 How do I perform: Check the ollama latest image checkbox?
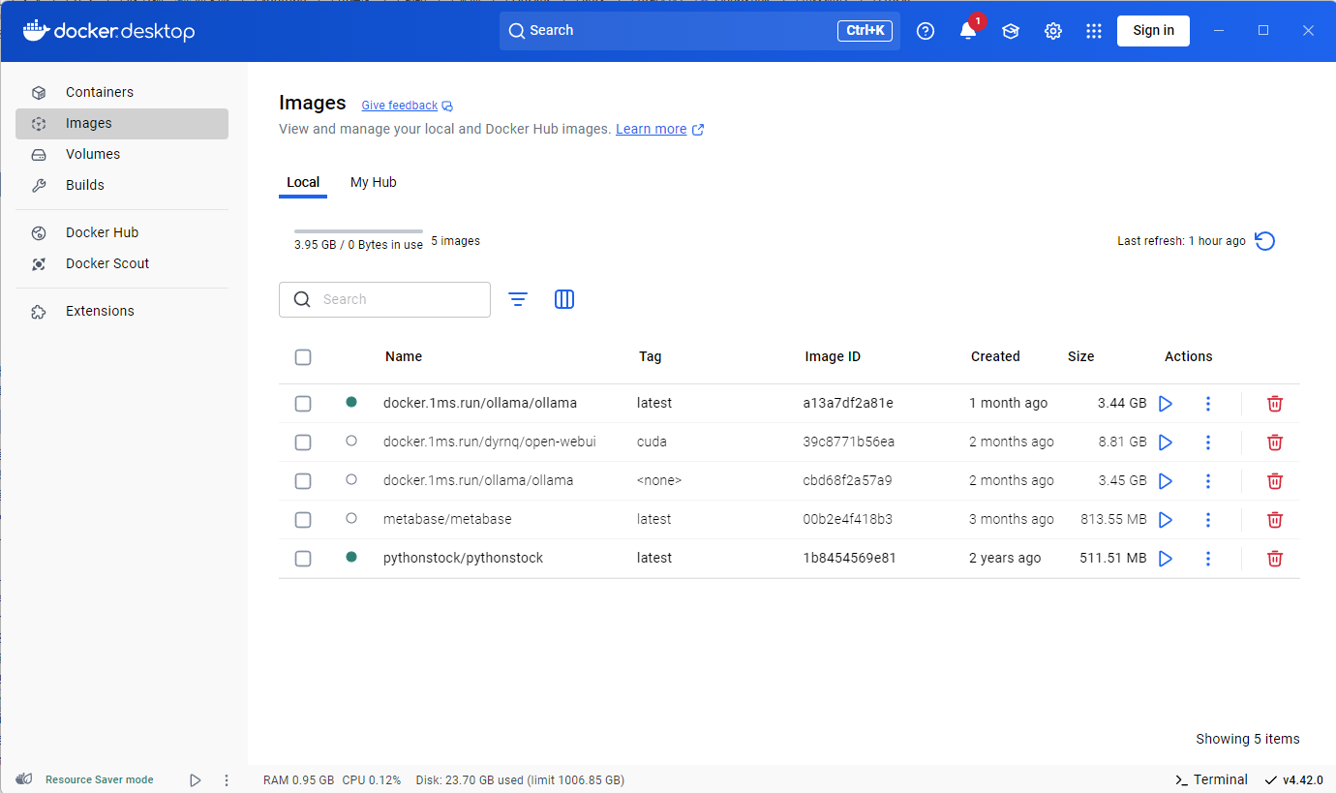pos(303,404)
